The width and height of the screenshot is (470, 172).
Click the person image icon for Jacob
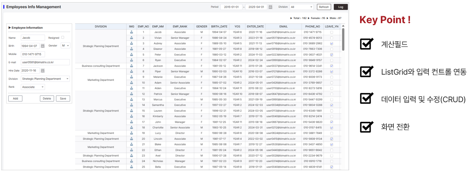coord(131,32)
